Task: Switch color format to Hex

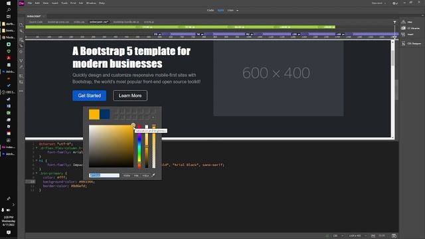Action: tap(136, 175)
